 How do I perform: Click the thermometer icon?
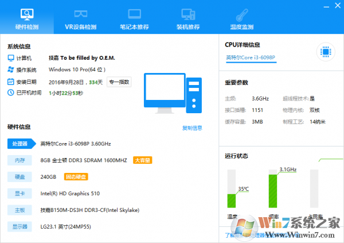click(x=242, y=14)
